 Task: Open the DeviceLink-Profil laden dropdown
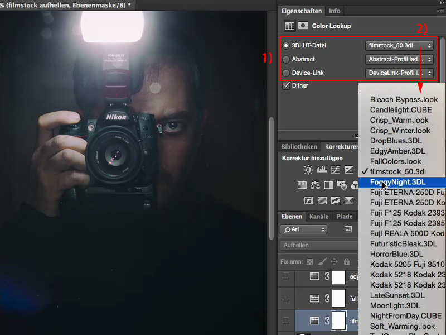[399, 73]
